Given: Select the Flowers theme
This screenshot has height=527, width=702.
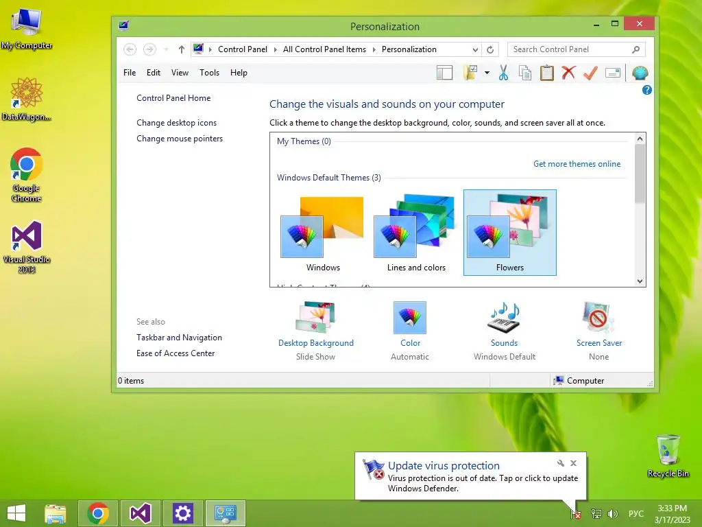Looking at the screenshot, I should [510, 233].
